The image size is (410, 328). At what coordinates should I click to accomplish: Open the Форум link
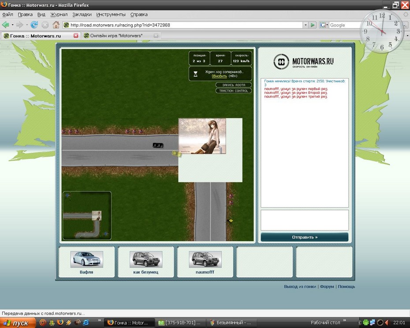click(x=327, y=287)
